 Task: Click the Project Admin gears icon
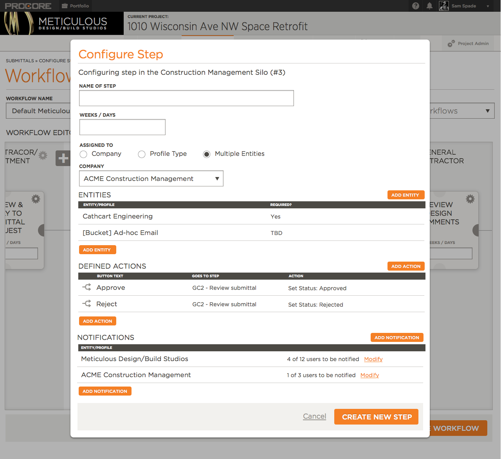451,43
